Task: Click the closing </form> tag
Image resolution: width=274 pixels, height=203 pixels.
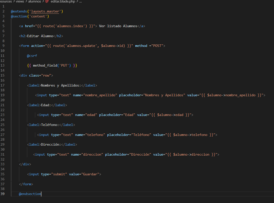Action: click(26, 184)
